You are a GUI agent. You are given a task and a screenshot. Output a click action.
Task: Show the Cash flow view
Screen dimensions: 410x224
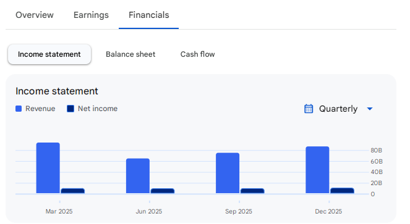(197, 54)
